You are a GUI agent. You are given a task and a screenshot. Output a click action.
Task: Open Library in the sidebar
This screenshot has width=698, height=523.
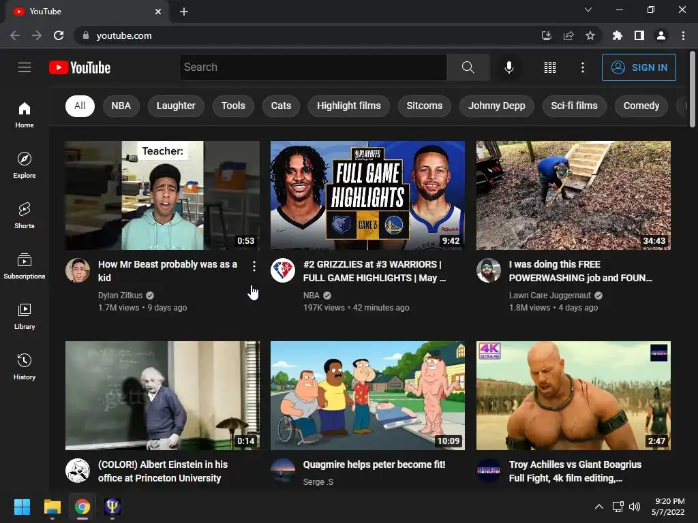click(25, 316)
